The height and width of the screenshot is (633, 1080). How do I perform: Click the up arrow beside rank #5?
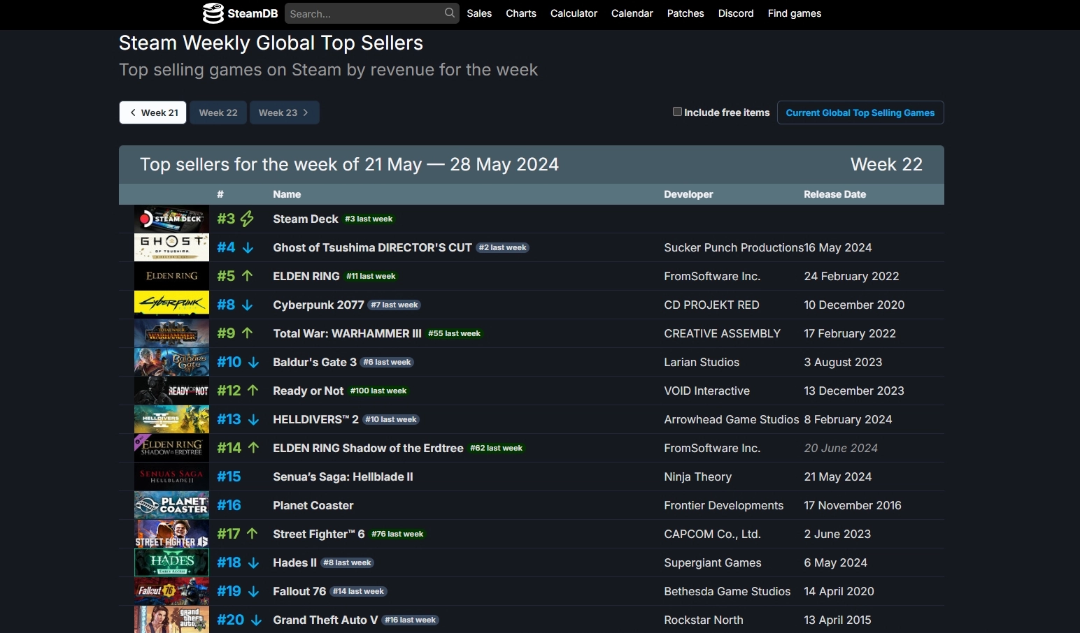coord(247,276)
